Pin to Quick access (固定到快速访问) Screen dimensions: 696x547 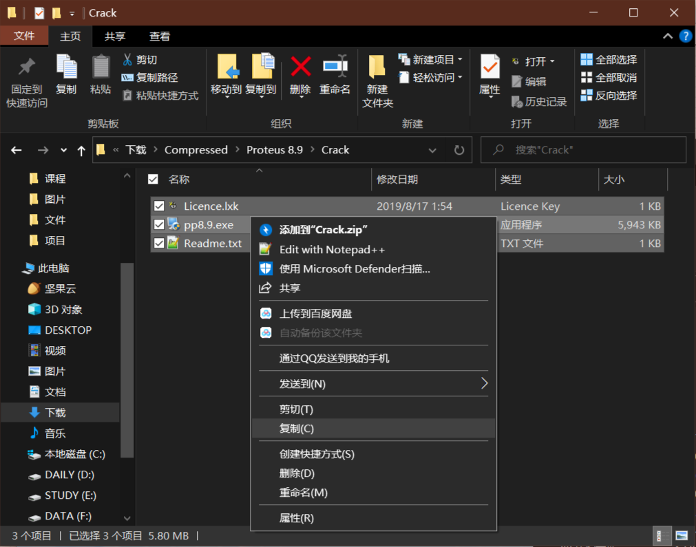(x=27, y=83)
